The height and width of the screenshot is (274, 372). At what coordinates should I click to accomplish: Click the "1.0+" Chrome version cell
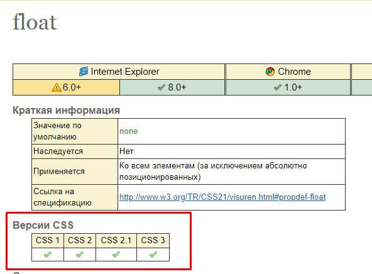click(288, 87)
